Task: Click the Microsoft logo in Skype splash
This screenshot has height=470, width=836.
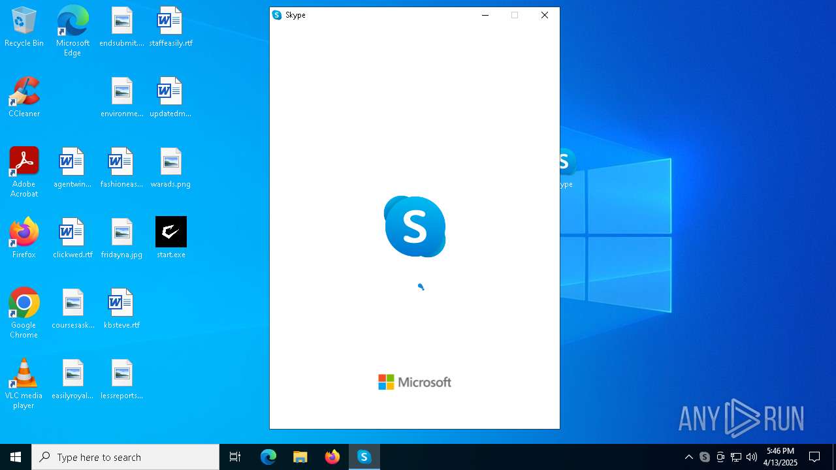Action: click(415, 382)
